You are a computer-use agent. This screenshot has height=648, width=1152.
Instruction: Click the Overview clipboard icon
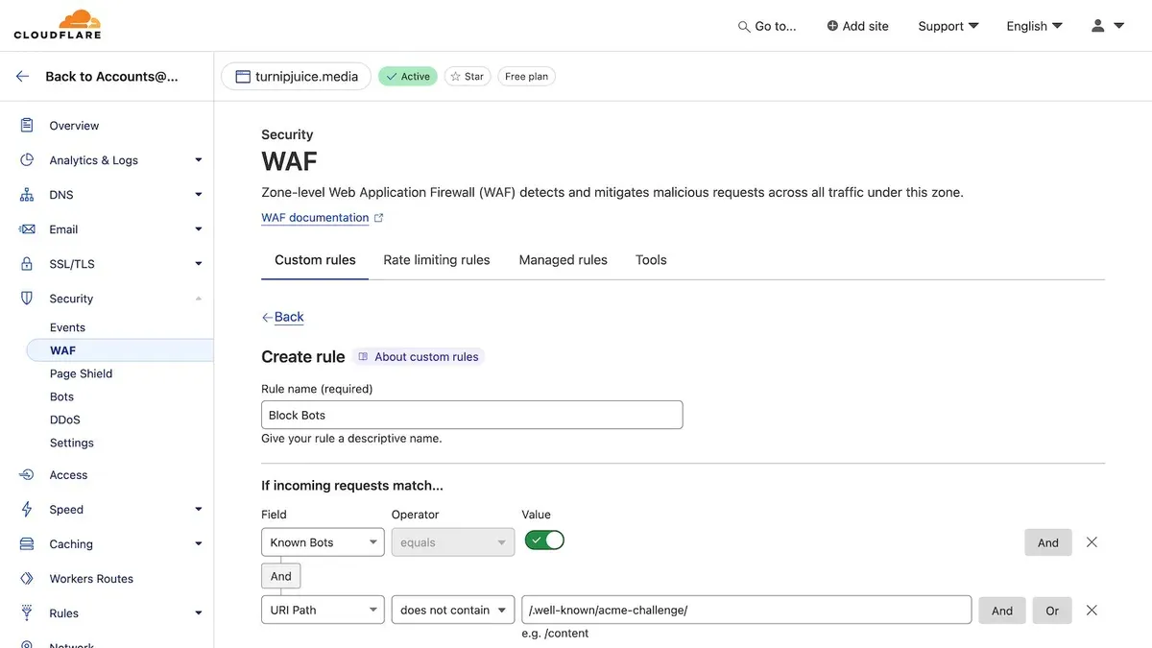click(27, 126)
